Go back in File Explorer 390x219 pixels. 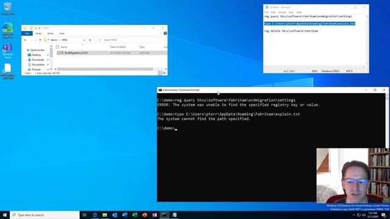click(x=26, y=40)
